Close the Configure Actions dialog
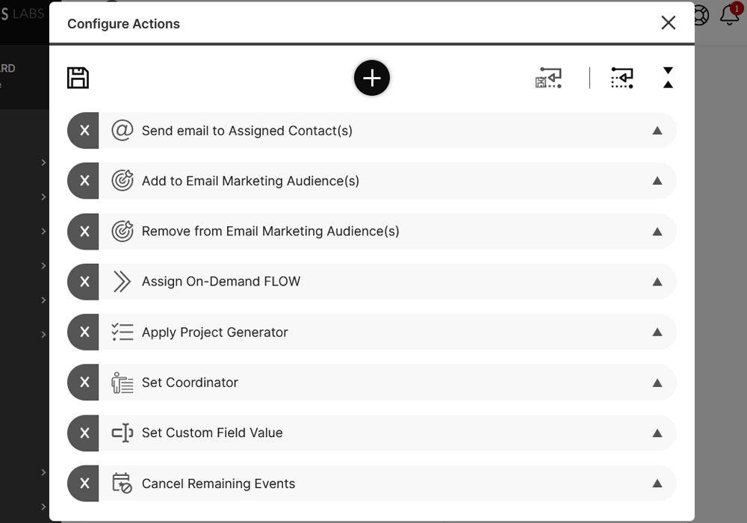 (x=668, y=23)
